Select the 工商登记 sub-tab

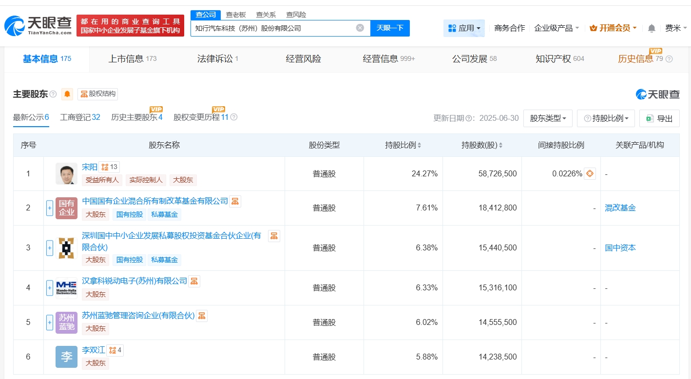pos(80,117)
